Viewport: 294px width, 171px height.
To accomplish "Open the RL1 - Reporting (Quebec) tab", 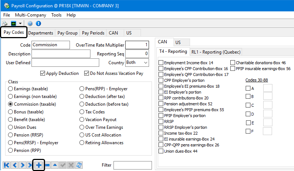I will (x=216, y=51).
